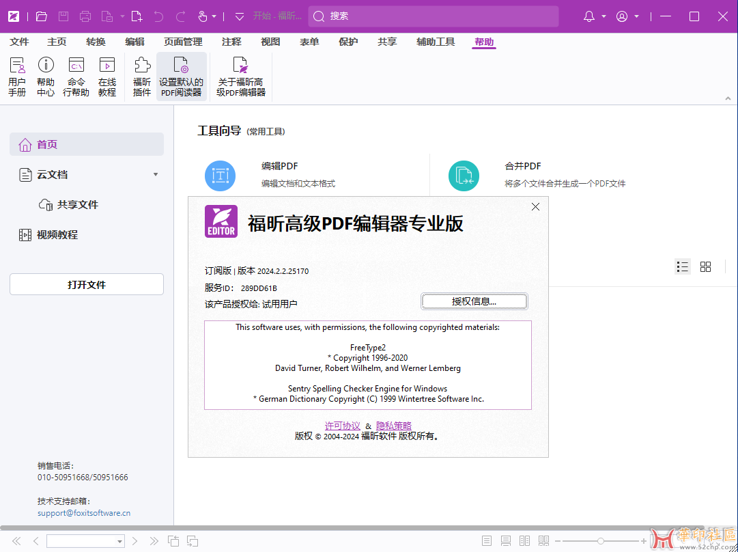Image resolution: width=738 pixels, height=552 pixels.
Task: Open the notifications bell
Action: pos(588,16)
